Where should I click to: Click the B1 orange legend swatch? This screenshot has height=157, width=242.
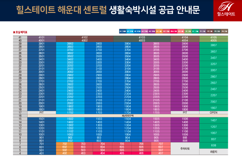click(x=159, y=31)
